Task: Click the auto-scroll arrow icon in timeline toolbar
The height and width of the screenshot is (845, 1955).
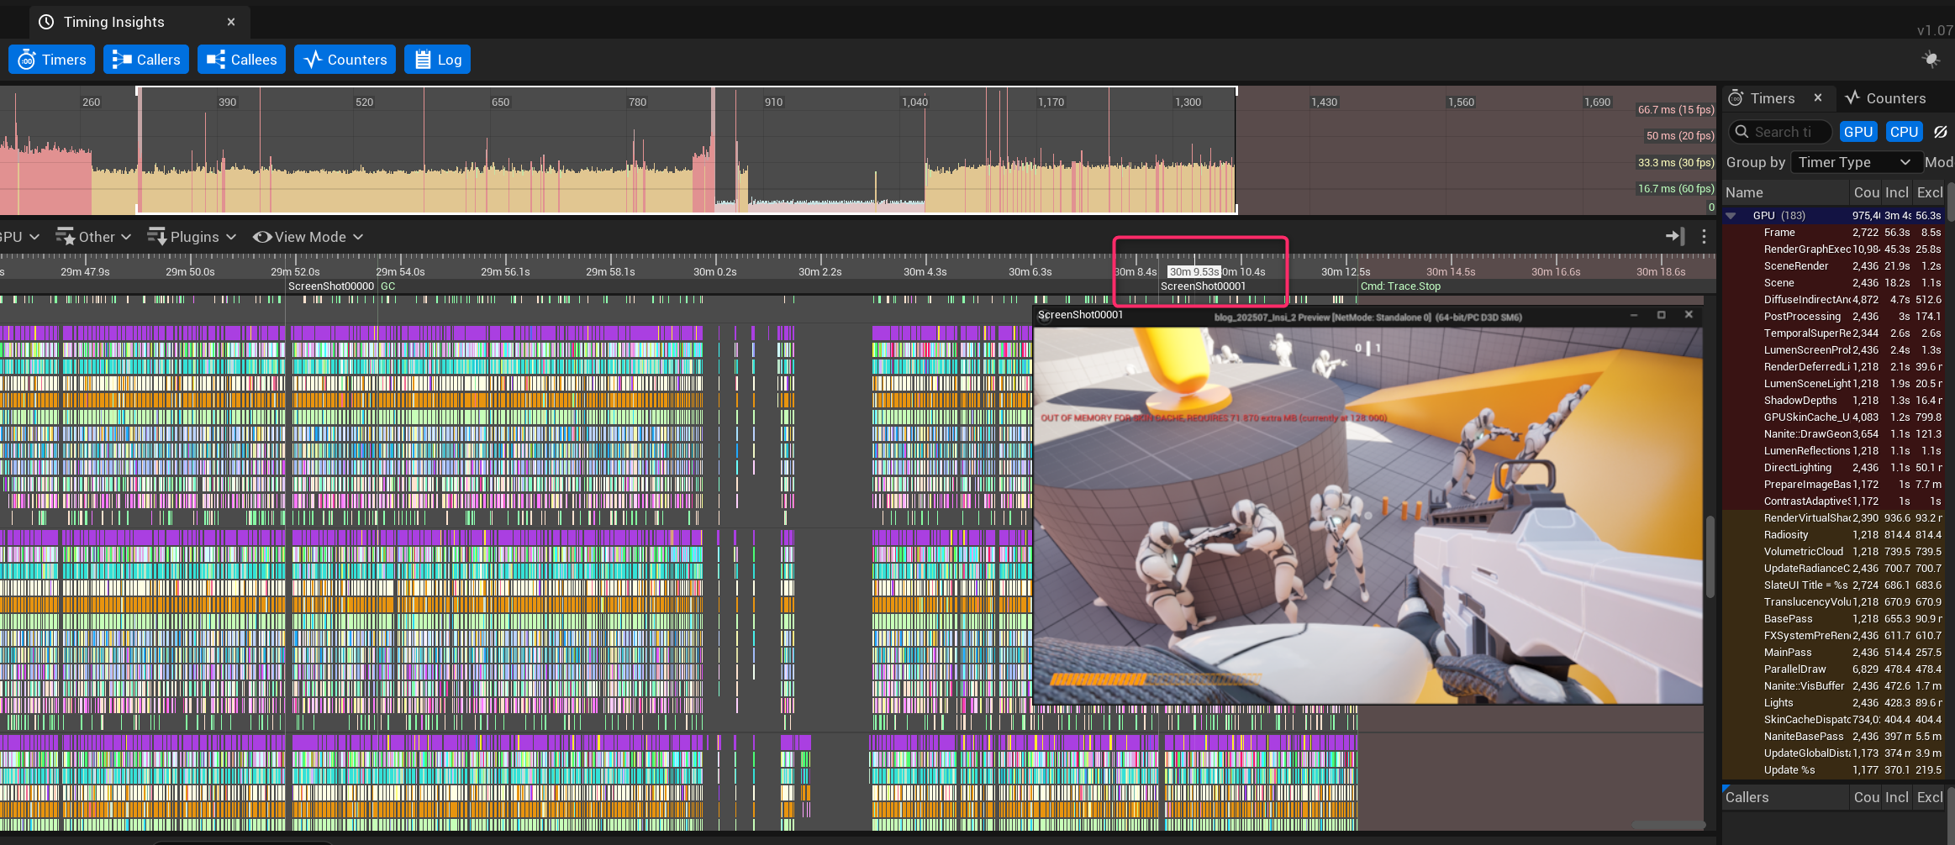Action: coord(1674,237)
